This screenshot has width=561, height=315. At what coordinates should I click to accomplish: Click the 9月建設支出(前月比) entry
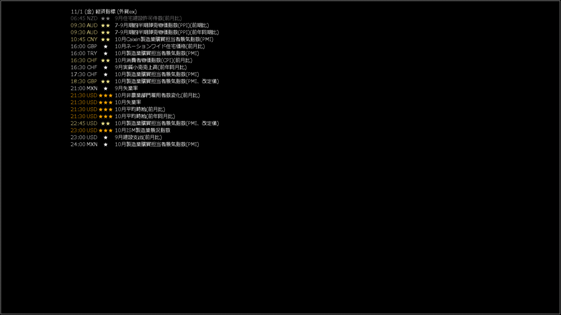coord(138,137)
